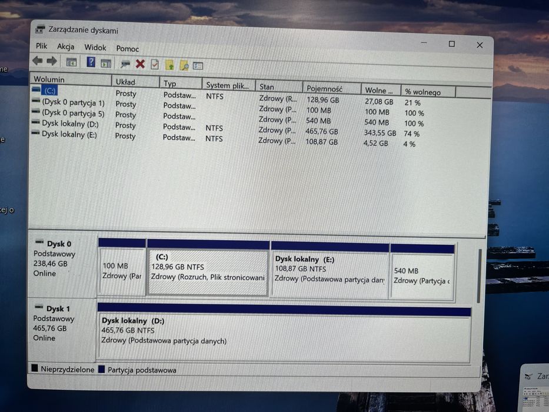Screen dimensions: 549x412
Task: Maximize the Zarządzanie dyskami window
Action: pos(452,44)
